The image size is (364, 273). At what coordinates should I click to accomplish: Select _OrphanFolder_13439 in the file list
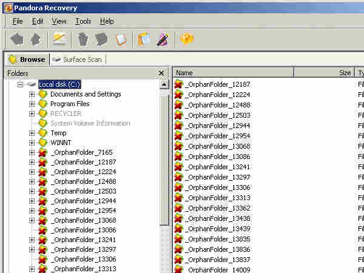click(x=218, y=229)
